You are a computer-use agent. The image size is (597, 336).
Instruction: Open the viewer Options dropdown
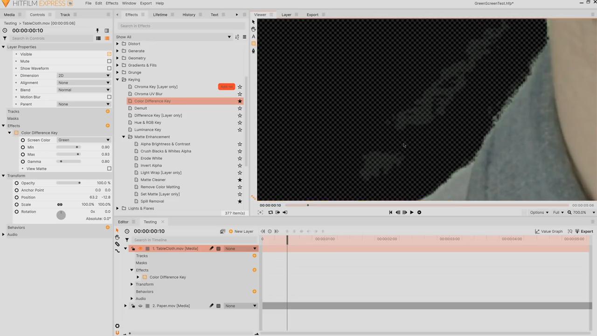[539, 212]
